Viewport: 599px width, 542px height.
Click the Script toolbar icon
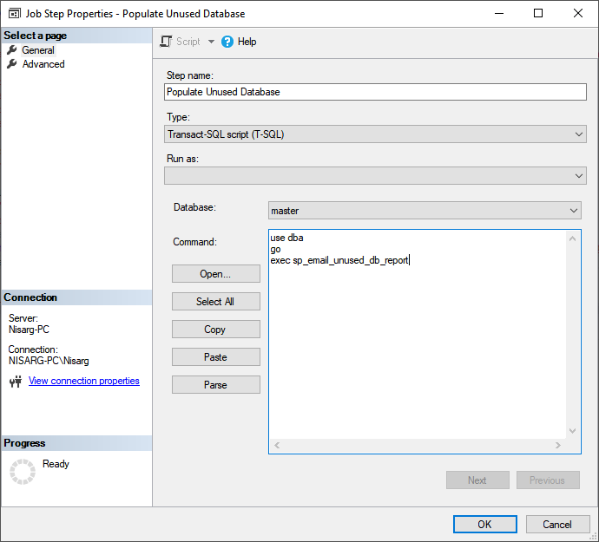[x=167, y=42]
